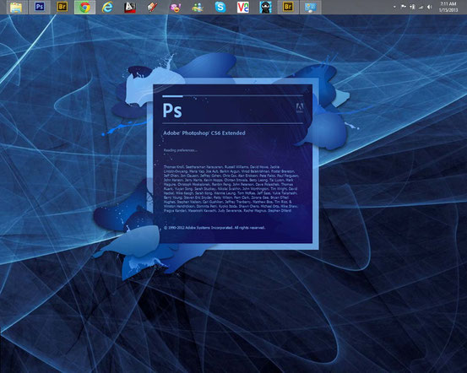Screen dimensions: 467x373
Task: Click the splash screen loading progress bar
Action: coord(233,96)
